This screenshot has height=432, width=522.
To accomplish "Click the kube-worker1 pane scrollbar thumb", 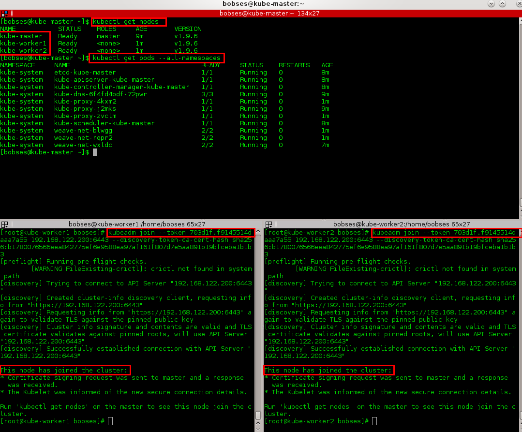I will 258,415.
